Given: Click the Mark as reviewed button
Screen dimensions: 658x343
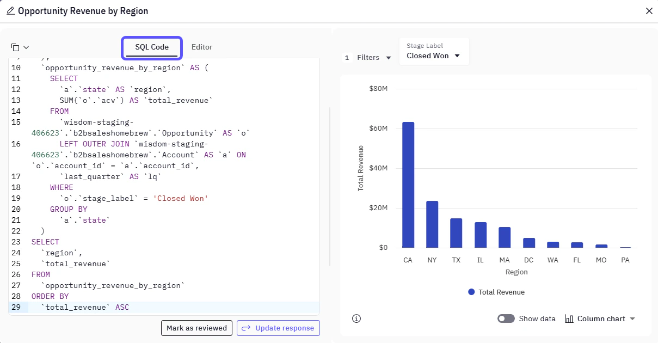Looking at the screenshot, I should [x=196, y=328].
